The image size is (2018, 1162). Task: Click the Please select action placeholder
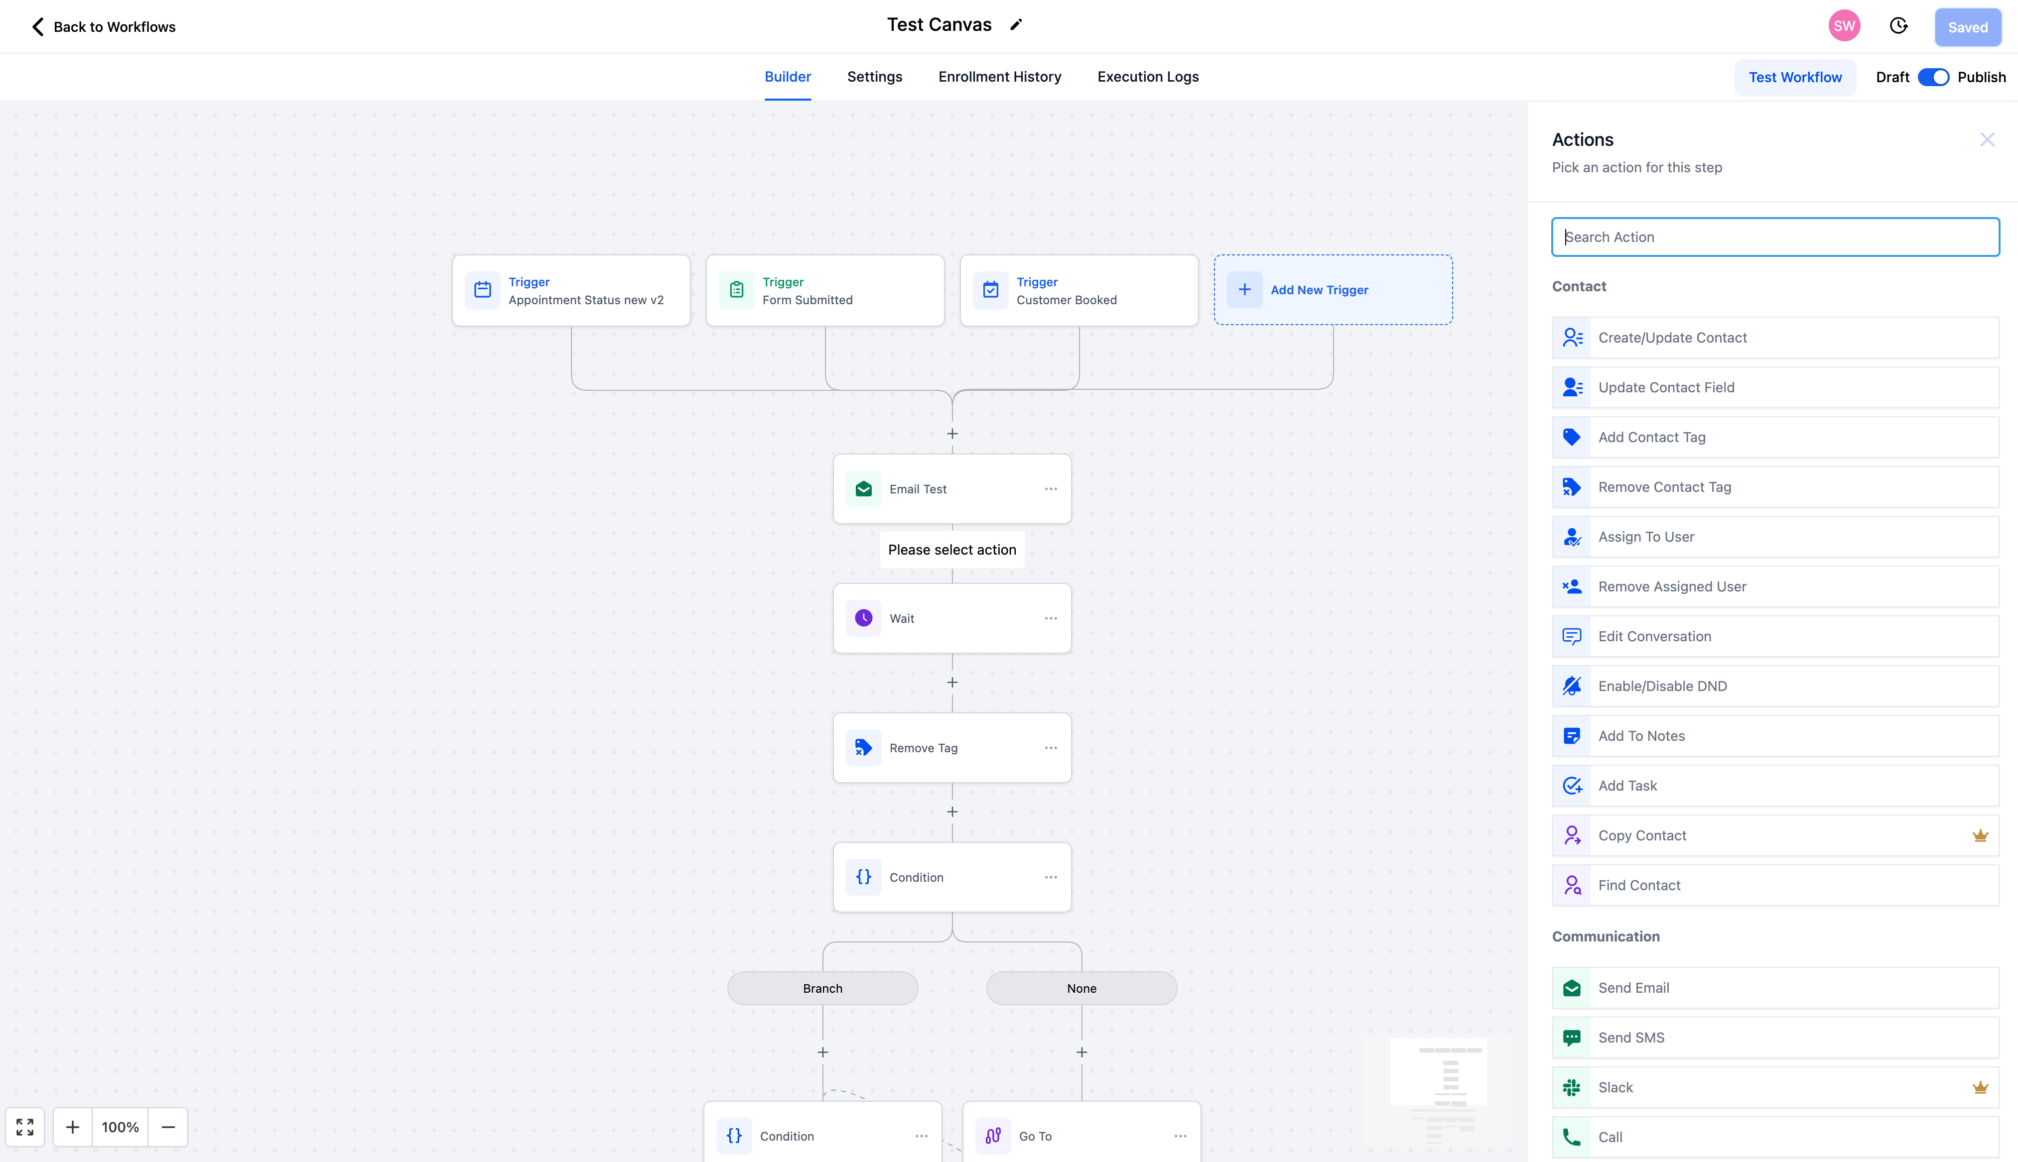(x=951, y=550)
